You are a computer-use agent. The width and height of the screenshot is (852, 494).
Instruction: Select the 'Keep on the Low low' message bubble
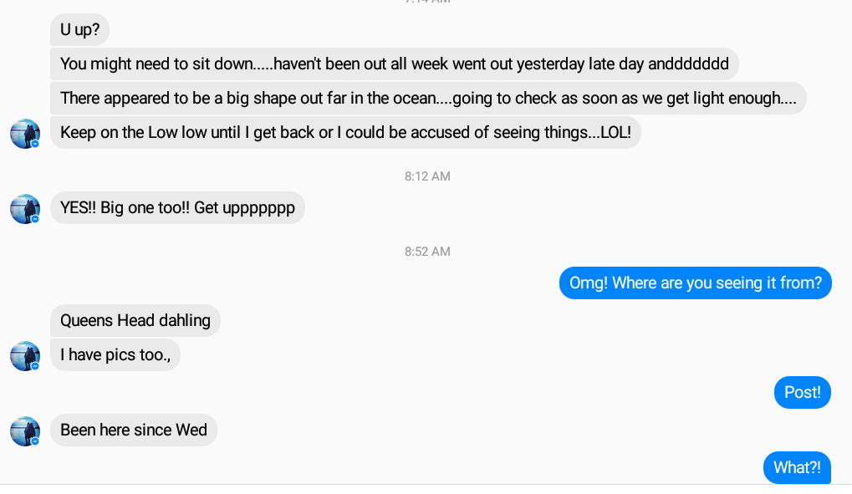[x=345, y=133]
